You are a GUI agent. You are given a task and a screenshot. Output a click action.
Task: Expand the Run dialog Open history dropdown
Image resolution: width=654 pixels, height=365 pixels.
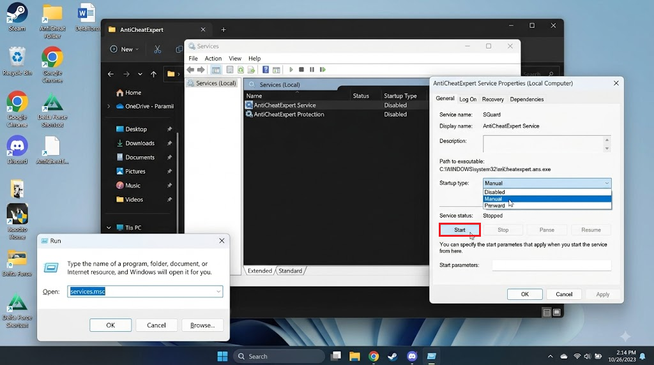(218, 292)
